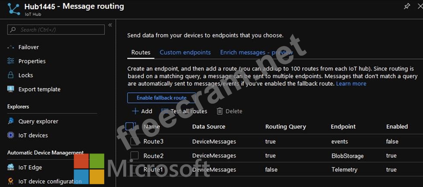Click the events endpoint cell of Route3
Image resolution: width=423 pixels, height=187 pixels.
tap(339, 141)
